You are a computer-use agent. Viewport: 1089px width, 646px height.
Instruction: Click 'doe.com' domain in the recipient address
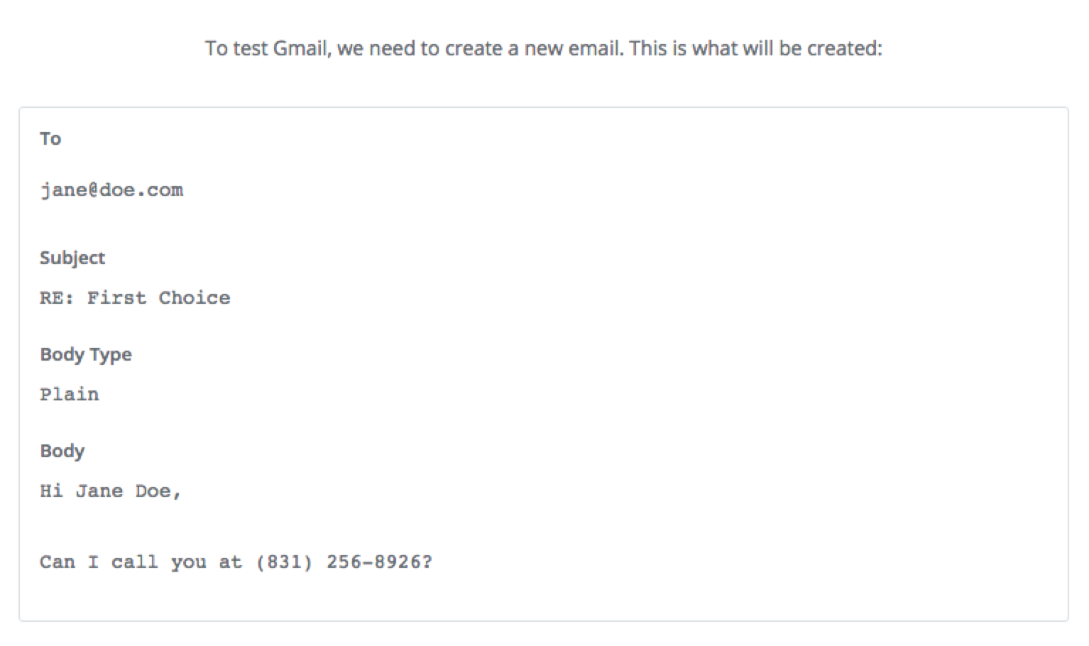tap(141, 190)
